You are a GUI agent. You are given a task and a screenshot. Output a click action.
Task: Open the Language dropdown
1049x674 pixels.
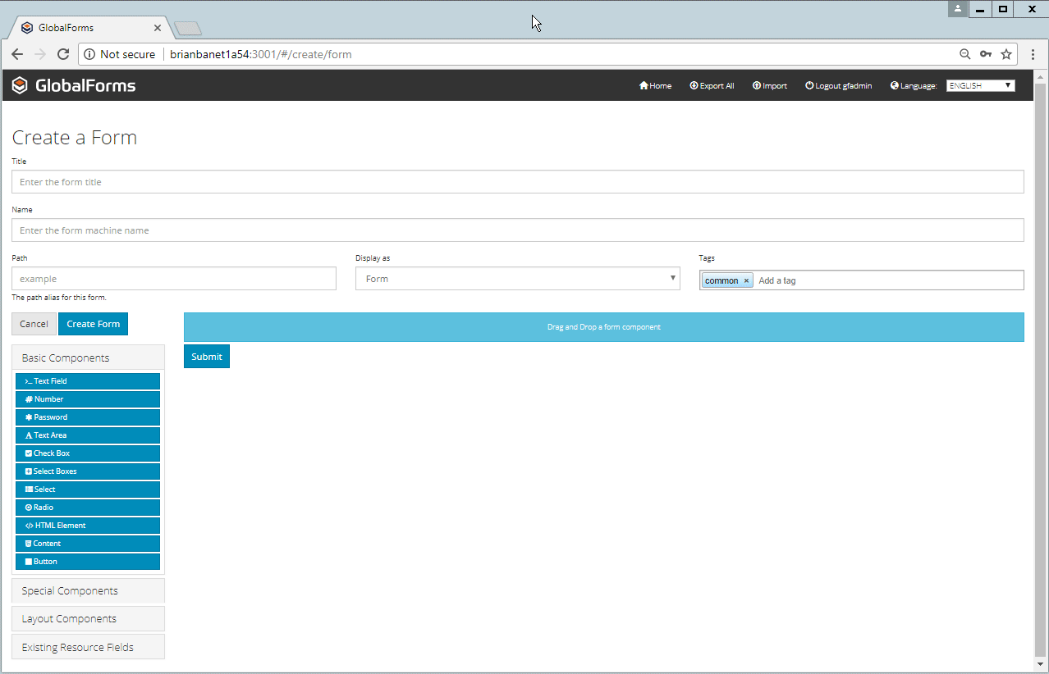980,85
